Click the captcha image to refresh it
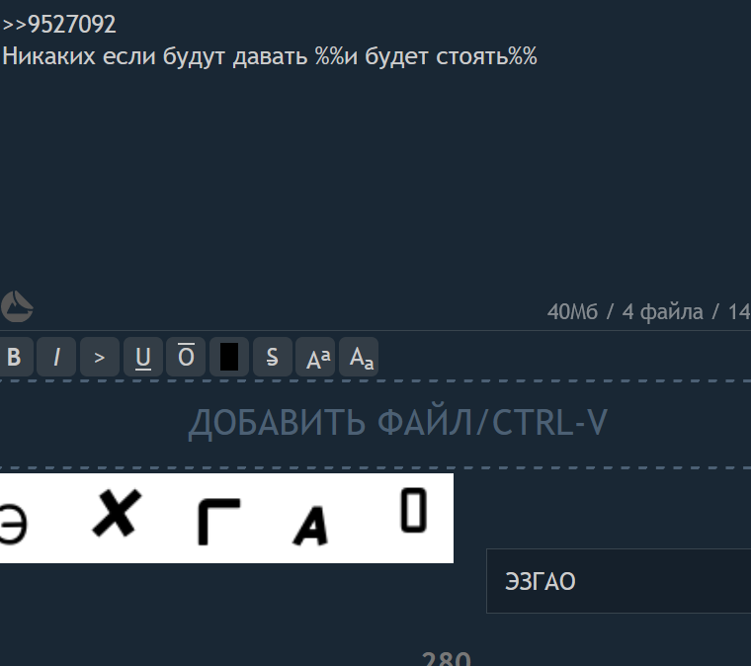Viewport: 751px width, 666px height. [x=226, y=518]
